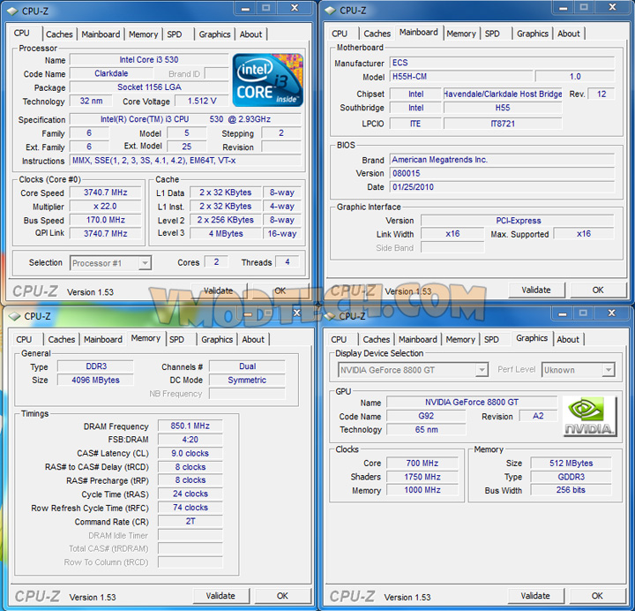Image resolution: width=635 pixels, height=611 pixels.
Task: Select SPD tab in Memory window
Action: coord(176,339)
